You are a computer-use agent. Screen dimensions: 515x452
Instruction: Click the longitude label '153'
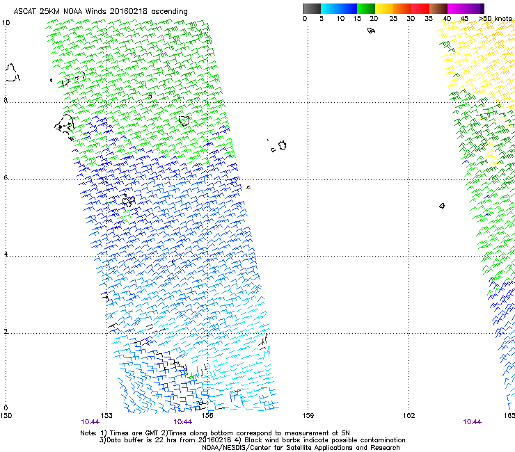pos(106,416)
